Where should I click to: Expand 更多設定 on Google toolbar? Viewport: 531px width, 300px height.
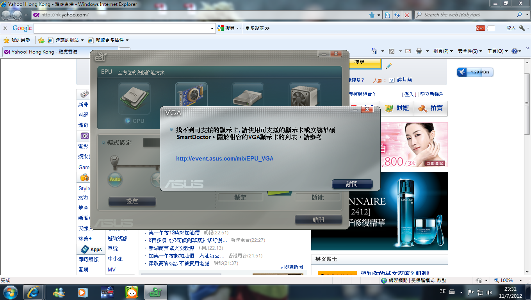click(257, 28)
